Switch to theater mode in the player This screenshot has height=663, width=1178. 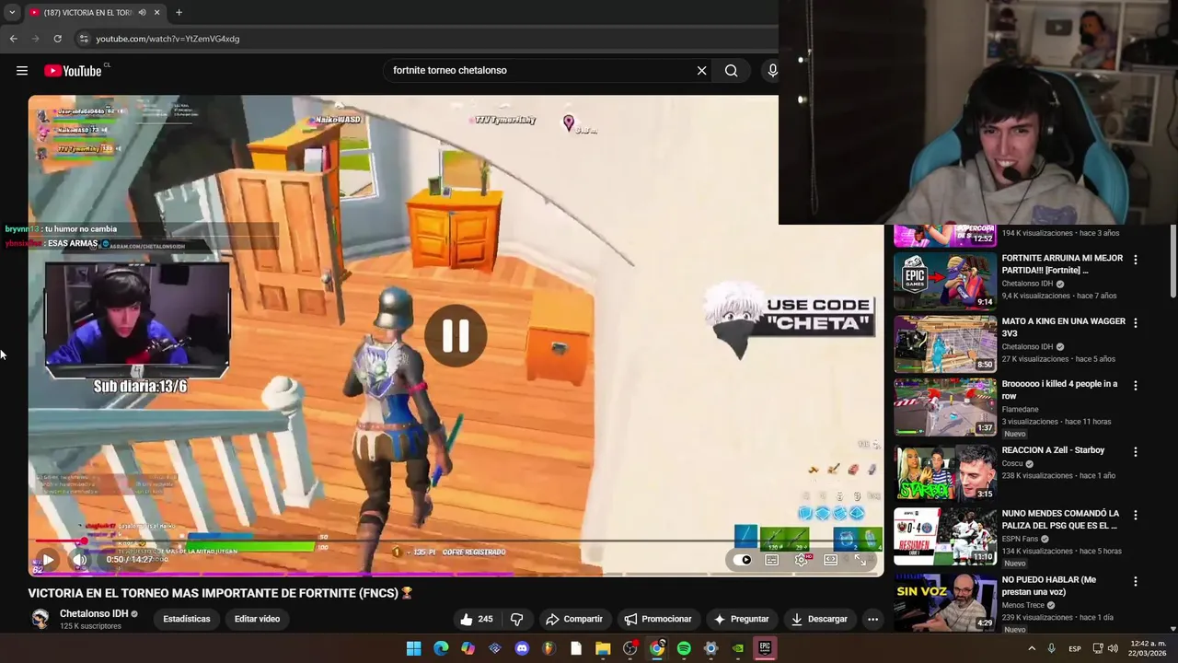pyautogui.click(x=831, y=560)
